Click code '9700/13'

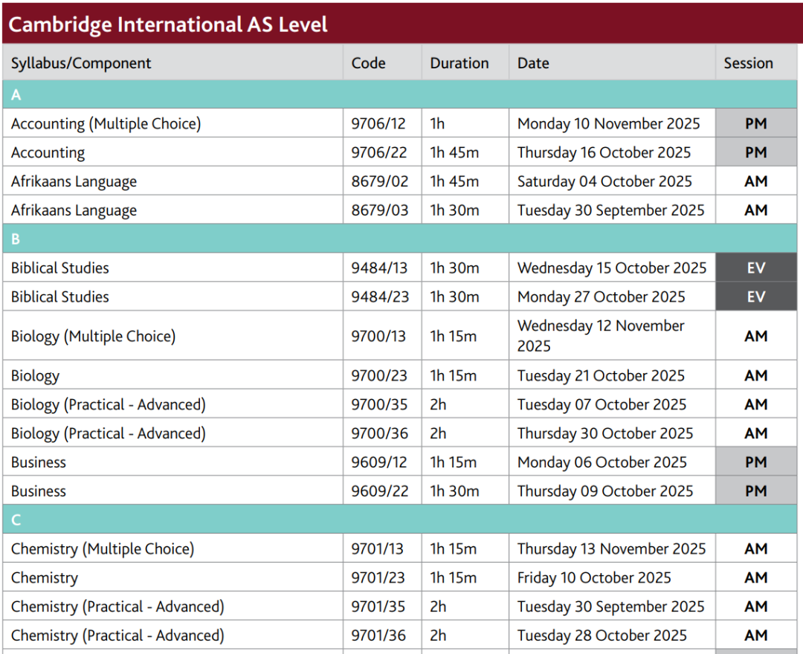378,336
